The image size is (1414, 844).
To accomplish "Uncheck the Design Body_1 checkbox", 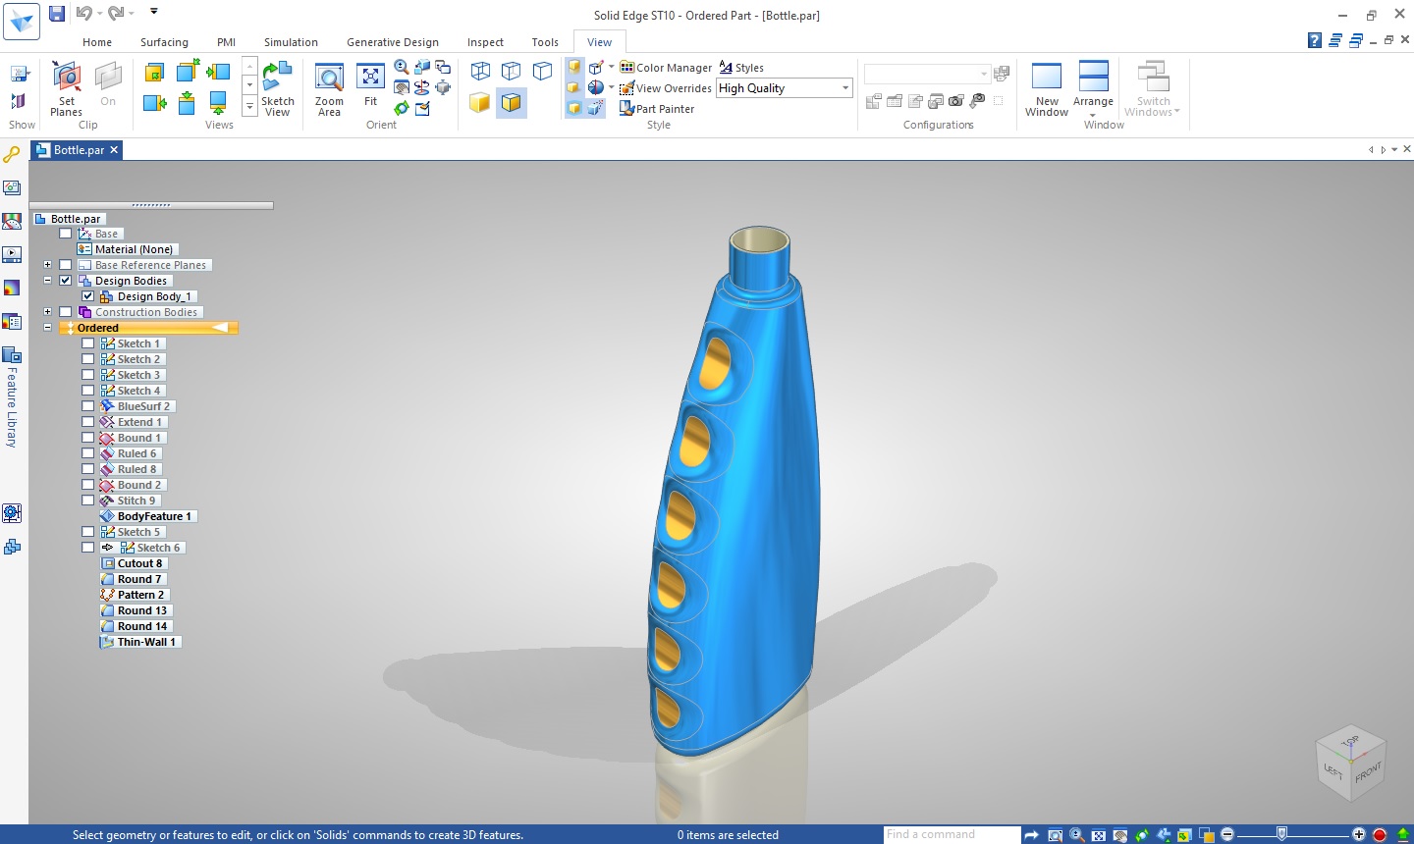I will click(x=88, y=296).
